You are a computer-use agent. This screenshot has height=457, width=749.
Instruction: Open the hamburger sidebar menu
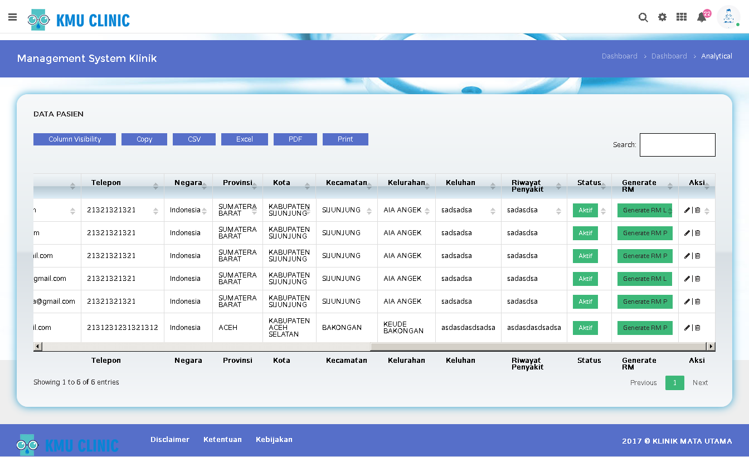coord(12,17)
